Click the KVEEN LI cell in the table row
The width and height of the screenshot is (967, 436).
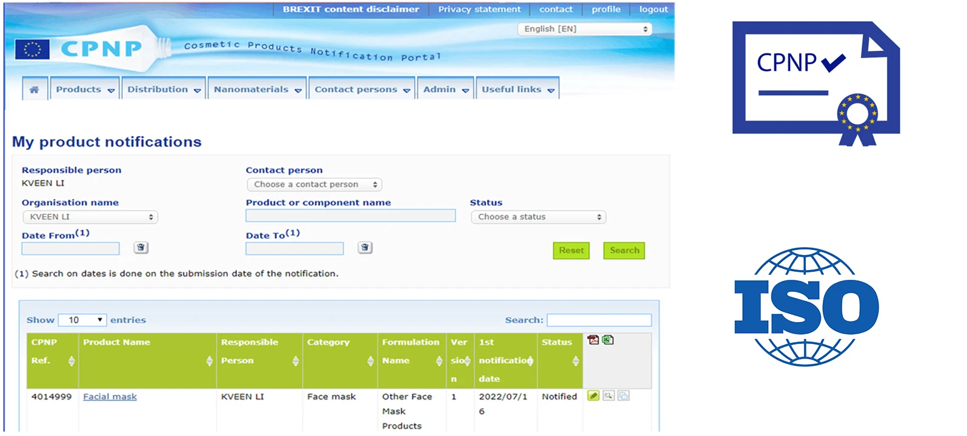click(242, 397)
